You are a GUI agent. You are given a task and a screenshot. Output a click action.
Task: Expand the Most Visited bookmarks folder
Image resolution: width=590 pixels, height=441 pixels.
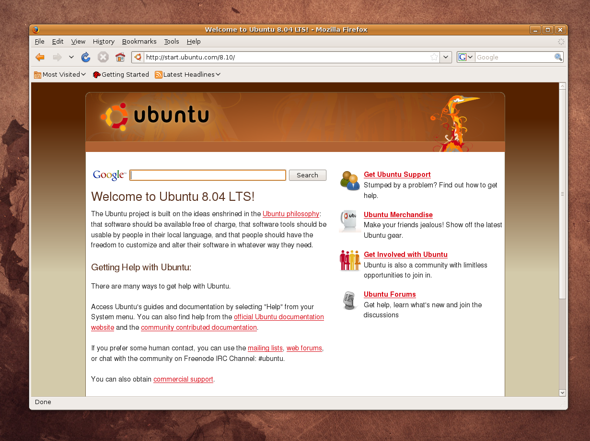pyautogui.click(x=60, y=75)
